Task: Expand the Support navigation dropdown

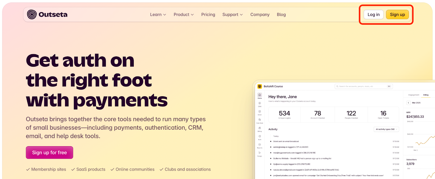Action: [x=233, y=14]
